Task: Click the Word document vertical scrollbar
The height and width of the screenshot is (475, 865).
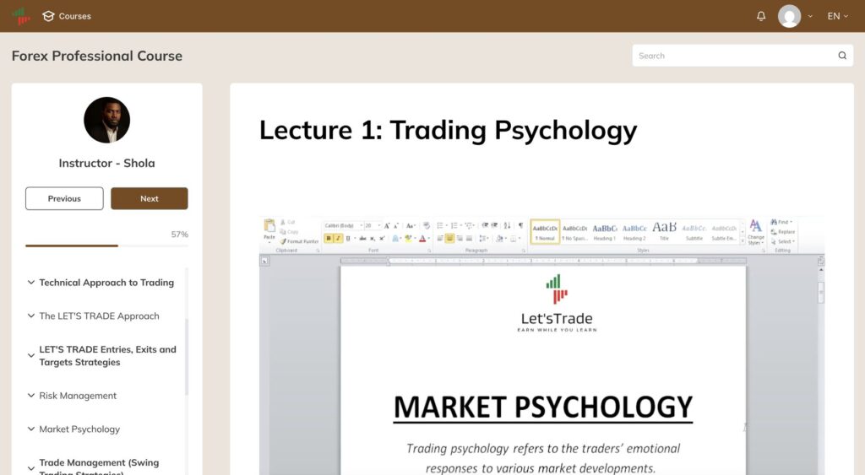Action: pos(821,292)
